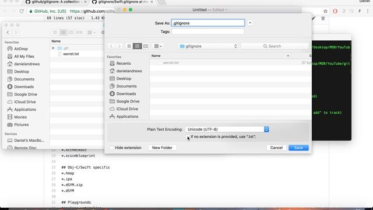Open group-by arrangement menu in save dialog
This screenshot has width=373, height=210.
coord(158,46)
